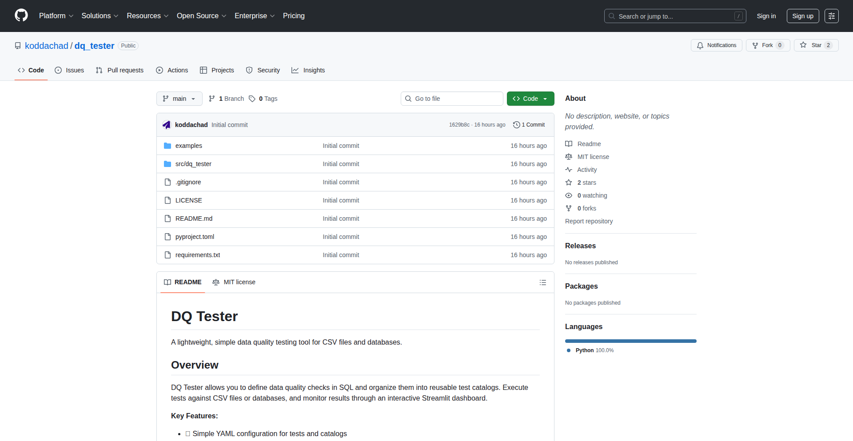The height and width of the screenshot is (441, 853).
Task: Open the README outline list icon
Action: pyautogui.click(x=542, y=282)
